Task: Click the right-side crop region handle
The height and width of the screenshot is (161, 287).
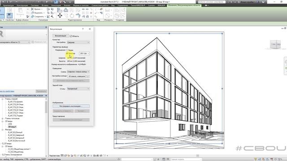Action: click(x=222, y=89)
